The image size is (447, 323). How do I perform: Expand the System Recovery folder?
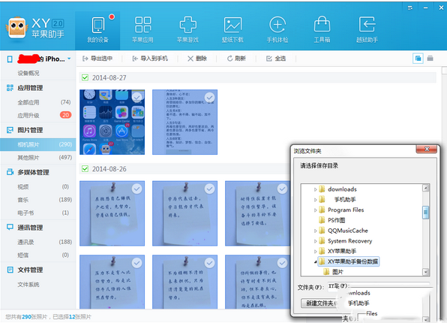click(x=315, y=241)
